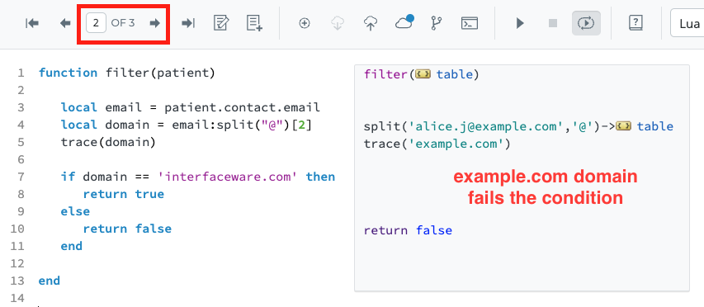Jump to last sample data
This screenshot has width=704, height=307.
point(188,23)
